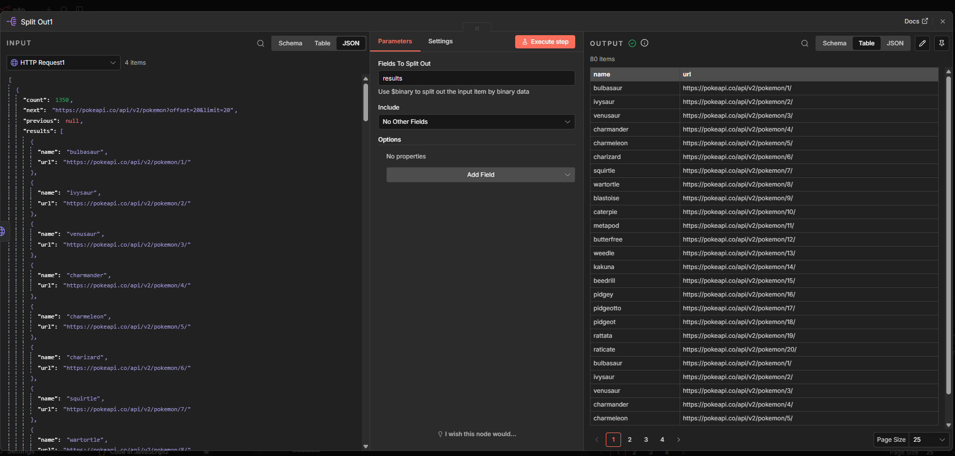Open Docs external link
The height and width of the screenshot is (456, 955).
pyautogui.click(x=916, y=21)
